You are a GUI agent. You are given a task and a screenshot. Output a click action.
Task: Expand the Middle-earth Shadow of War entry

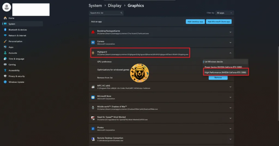click(230, 108)
